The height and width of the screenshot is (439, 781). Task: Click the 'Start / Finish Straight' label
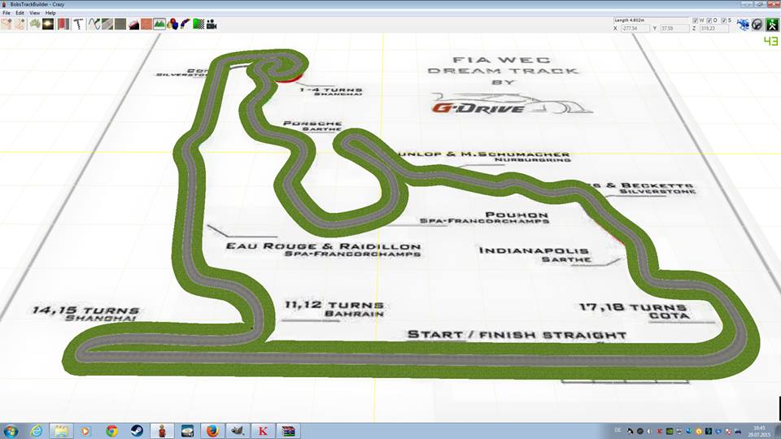517,335
